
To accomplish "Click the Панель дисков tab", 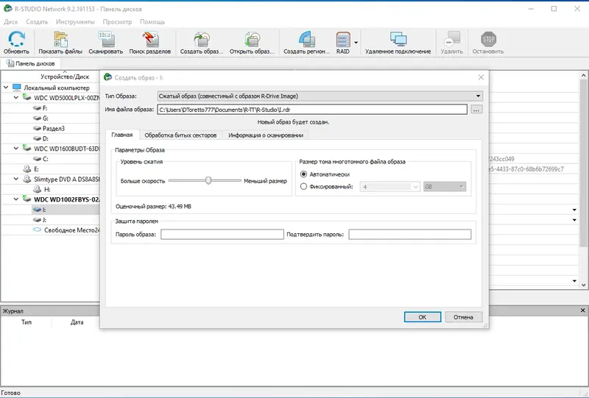I will point(31,63).
